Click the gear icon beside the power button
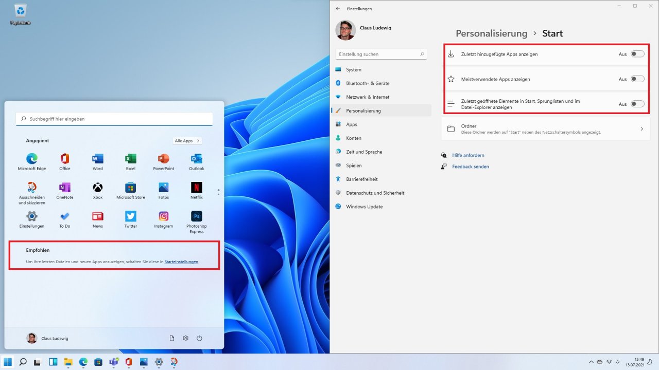The width and height of the screenshot is (659, 370). pos(186,338)
